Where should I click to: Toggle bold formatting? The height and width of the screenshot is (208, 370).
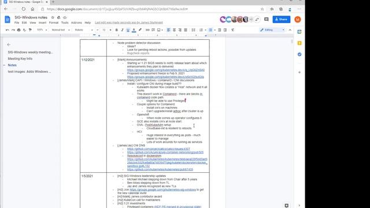(116, 30)
